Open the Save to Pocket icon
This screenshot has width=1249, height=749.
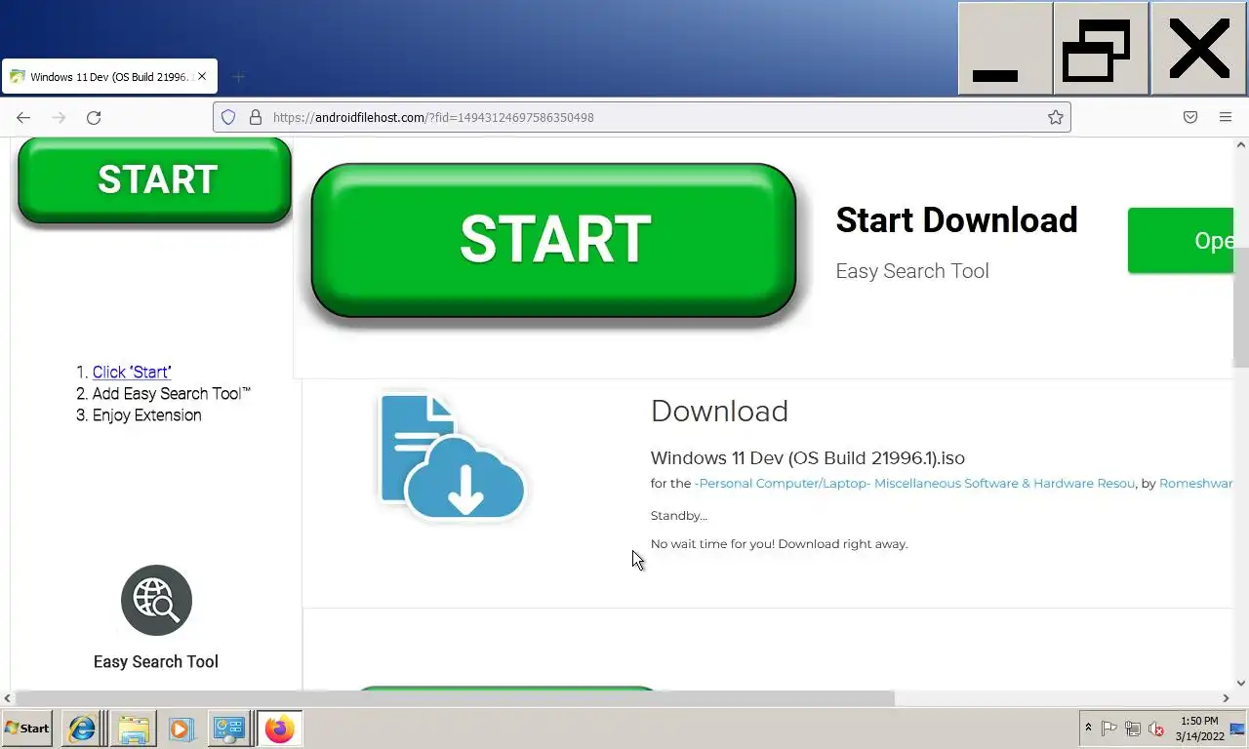click(x=1190, y=117)
